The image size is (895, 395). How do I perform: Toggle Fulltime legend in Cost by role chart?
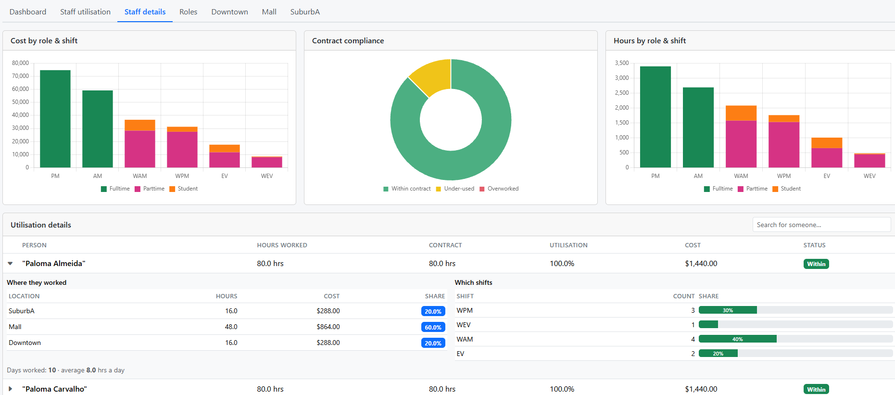115,189
